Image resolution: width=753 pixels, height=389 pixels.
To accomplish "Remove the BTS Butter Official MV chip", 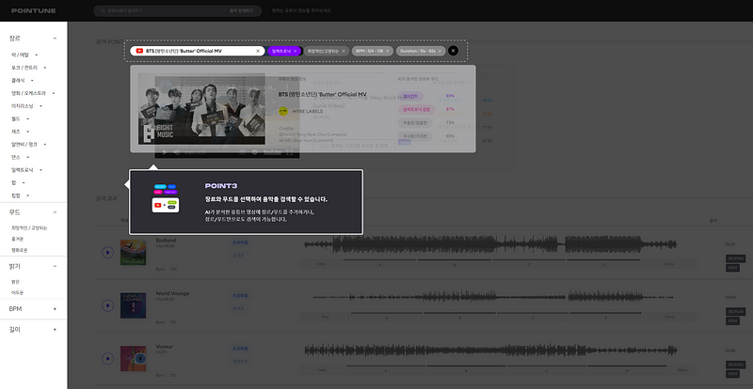I will (x=258, y=51).
